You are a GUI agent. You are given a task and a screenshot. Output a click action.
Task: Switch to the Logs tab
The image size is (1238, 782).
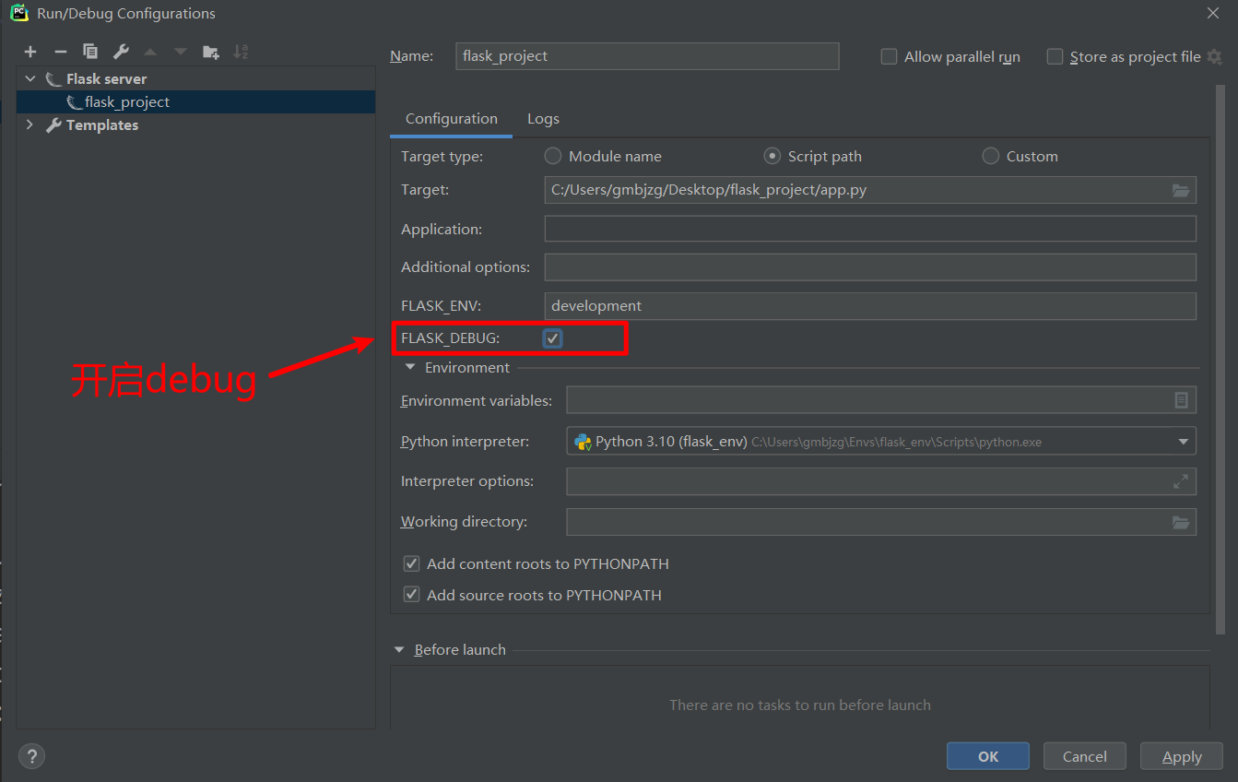coord(543,119)
